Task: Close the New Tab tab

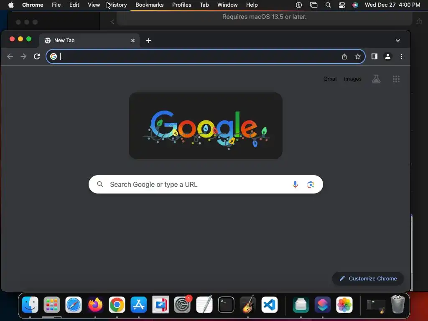Action: (133, 41)
